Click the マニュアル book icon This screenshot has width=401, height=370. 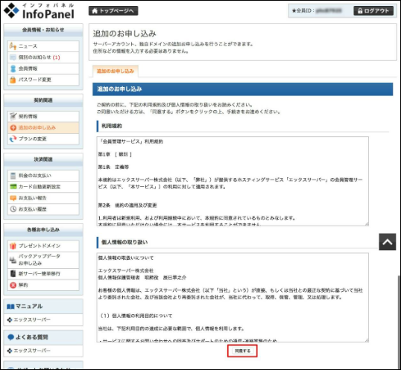click(x=10, y=307)
